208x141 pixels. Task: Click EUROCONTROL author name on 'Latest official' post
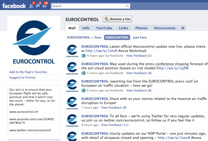(x=95, y=46)
